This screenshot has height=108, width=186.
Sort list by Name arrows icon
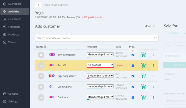45,47
